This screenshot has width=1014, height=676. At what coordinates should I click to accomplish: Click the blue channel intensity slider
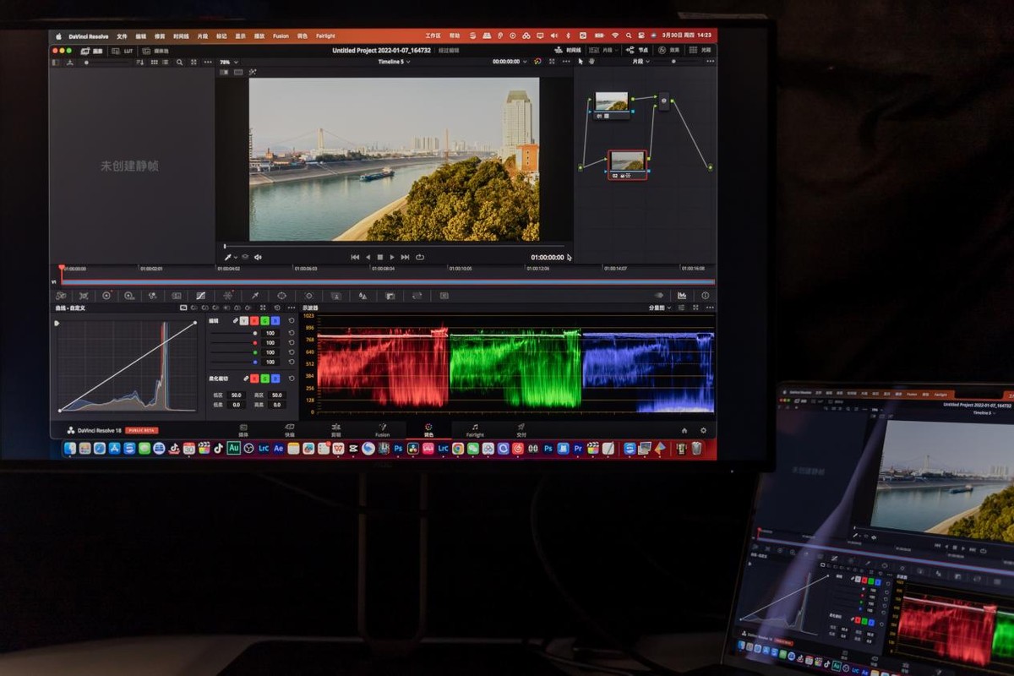pyautogui.click(x=232, y=362)
